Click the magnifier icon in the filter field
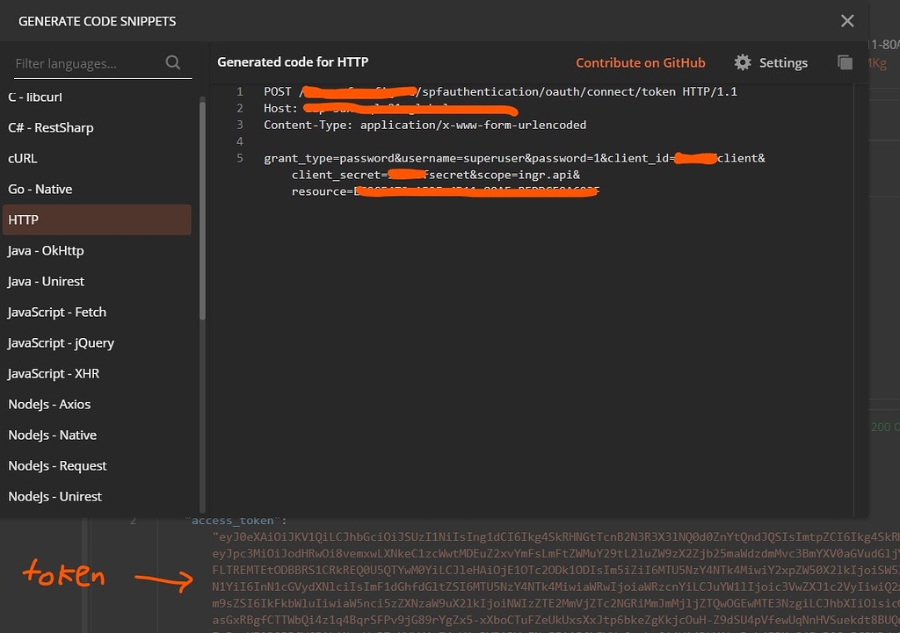Screen dimensions: 900x633 coord(172,62)
